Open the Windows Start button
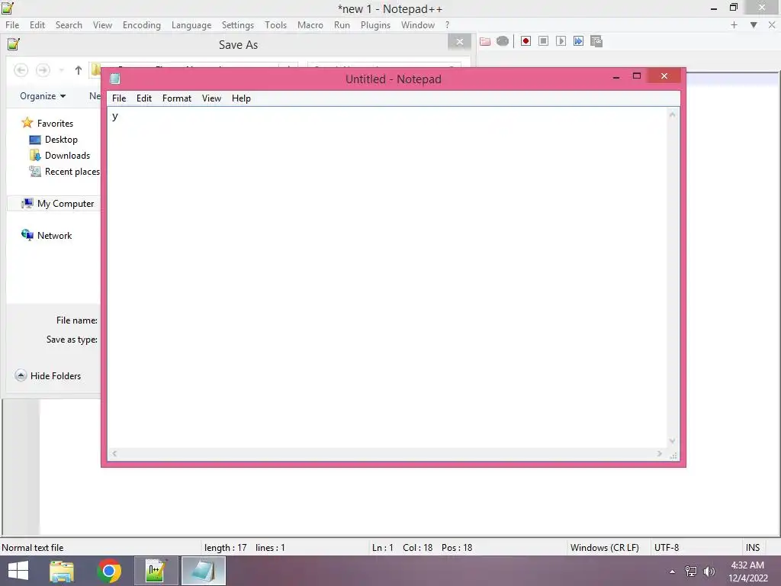The height and width of the screenshot is (586, 781). pos(18,571)
